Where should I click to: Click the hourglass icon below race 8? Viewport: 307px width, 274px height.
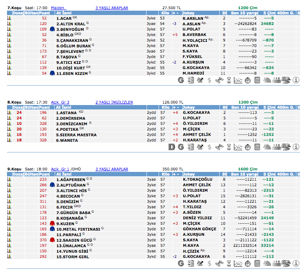pyautogui.click(x=229, y=147)
